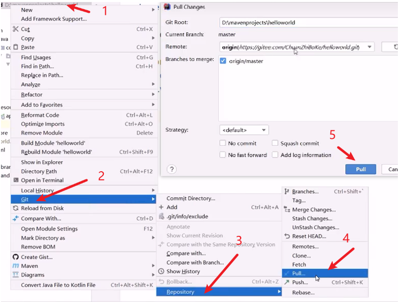
Task: Select Optimize Imports menu entry
Action: click(84, 124)
